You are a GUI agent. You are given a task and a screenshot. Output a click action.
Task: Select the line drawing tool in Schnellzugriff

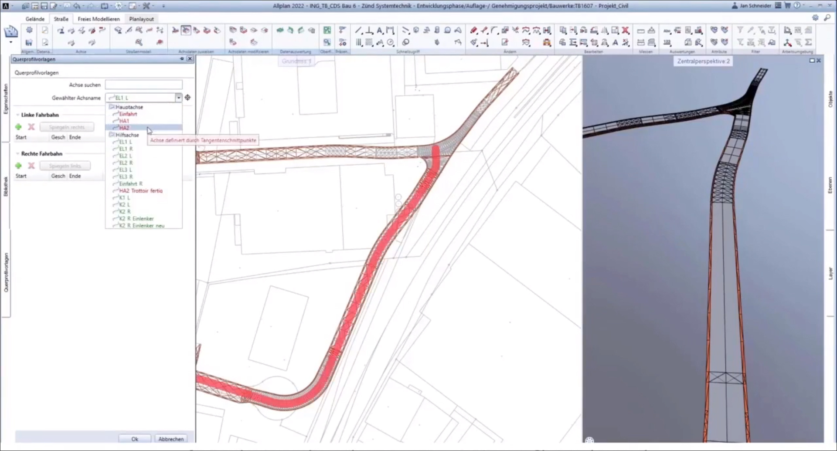coord(358,30)
